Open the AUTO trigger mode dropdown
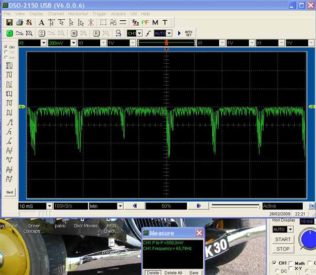This screenshot has height=275, width=316. (169, 33)
